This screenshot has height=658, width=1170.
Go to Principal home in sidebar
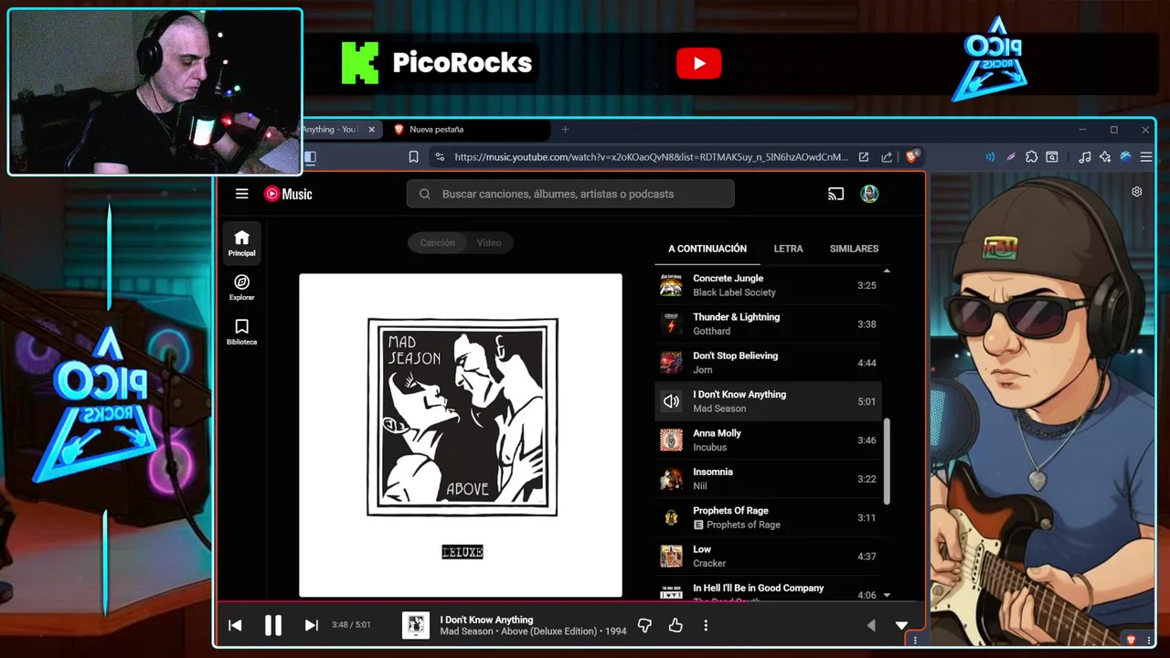242,243
